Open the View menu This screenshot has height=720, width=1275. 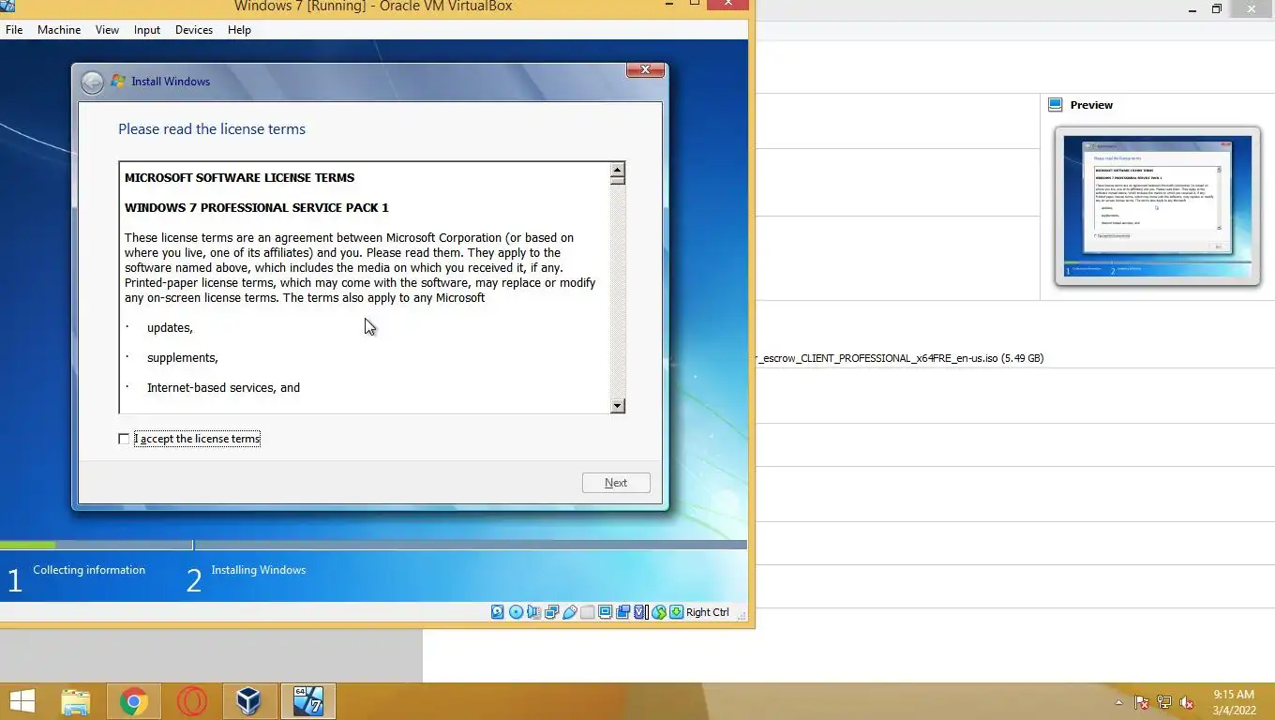pos(107,30)
